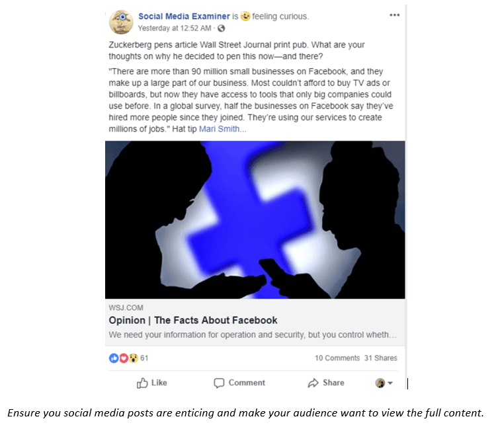Click the globe public privacy icon
Image resolution: width=496 pixels, height=429 pixels.
tap(222, 28)
